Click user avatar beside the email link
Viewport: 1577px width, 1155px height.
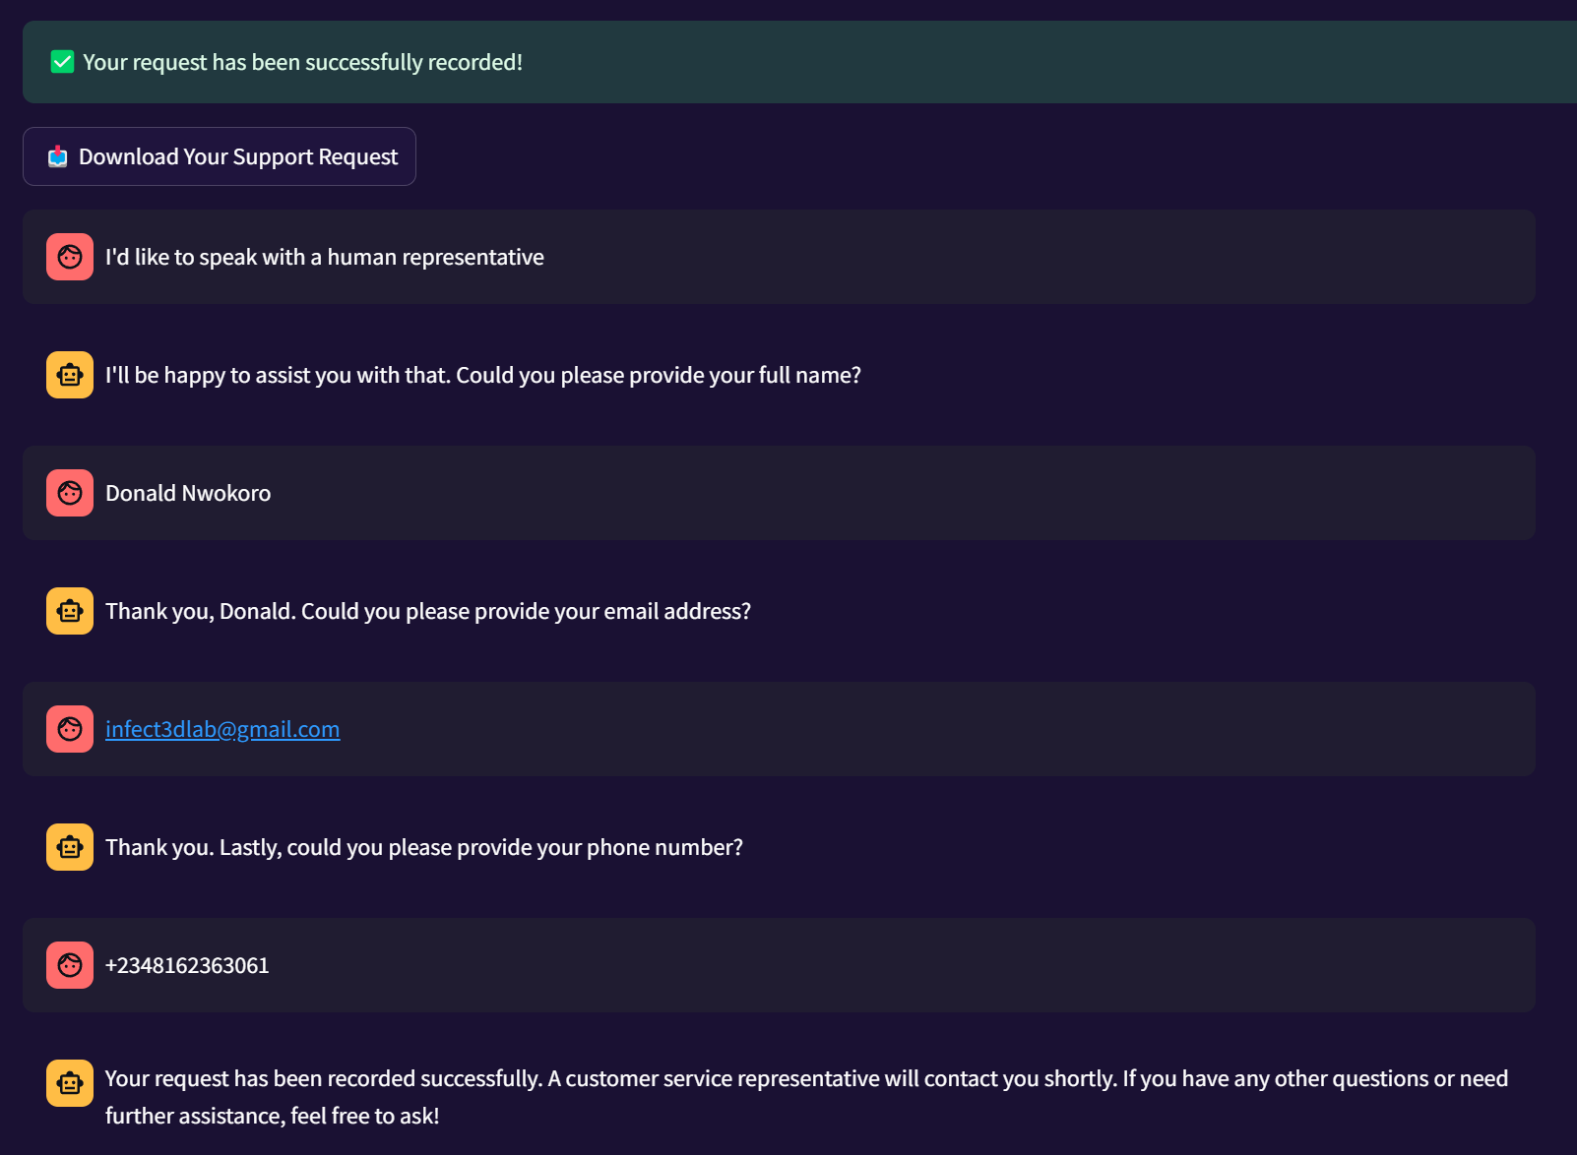(70, 729)
